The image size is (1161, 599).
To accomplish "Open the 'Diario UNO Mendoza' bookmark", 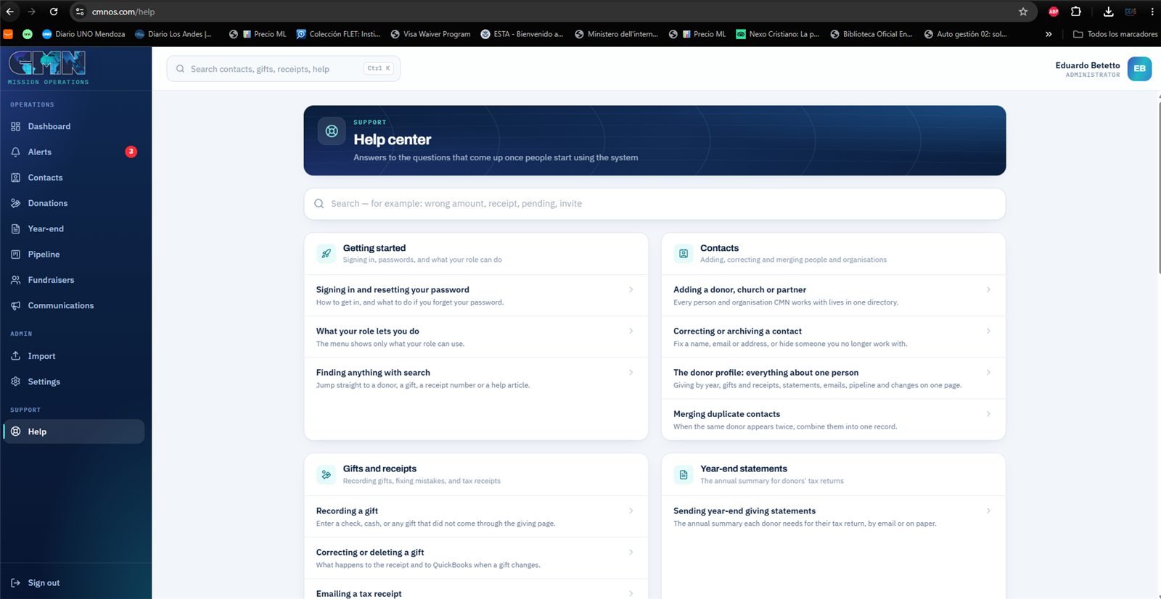I will (x=83, y=34).
